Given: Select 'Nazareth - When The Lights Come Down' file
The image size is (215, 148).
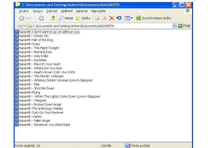Looking at the screenshot, I should point(58,96).
